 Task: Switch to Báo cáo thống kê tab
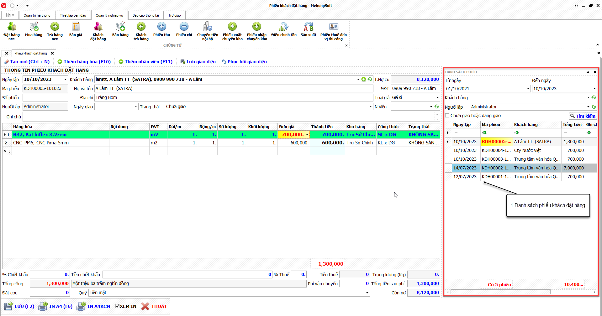click(145, 15)
